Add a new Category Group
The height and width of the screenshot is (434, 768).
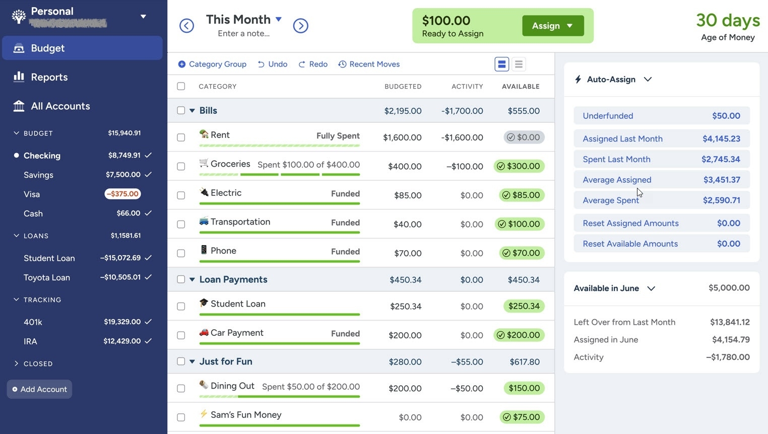point(212,64)
